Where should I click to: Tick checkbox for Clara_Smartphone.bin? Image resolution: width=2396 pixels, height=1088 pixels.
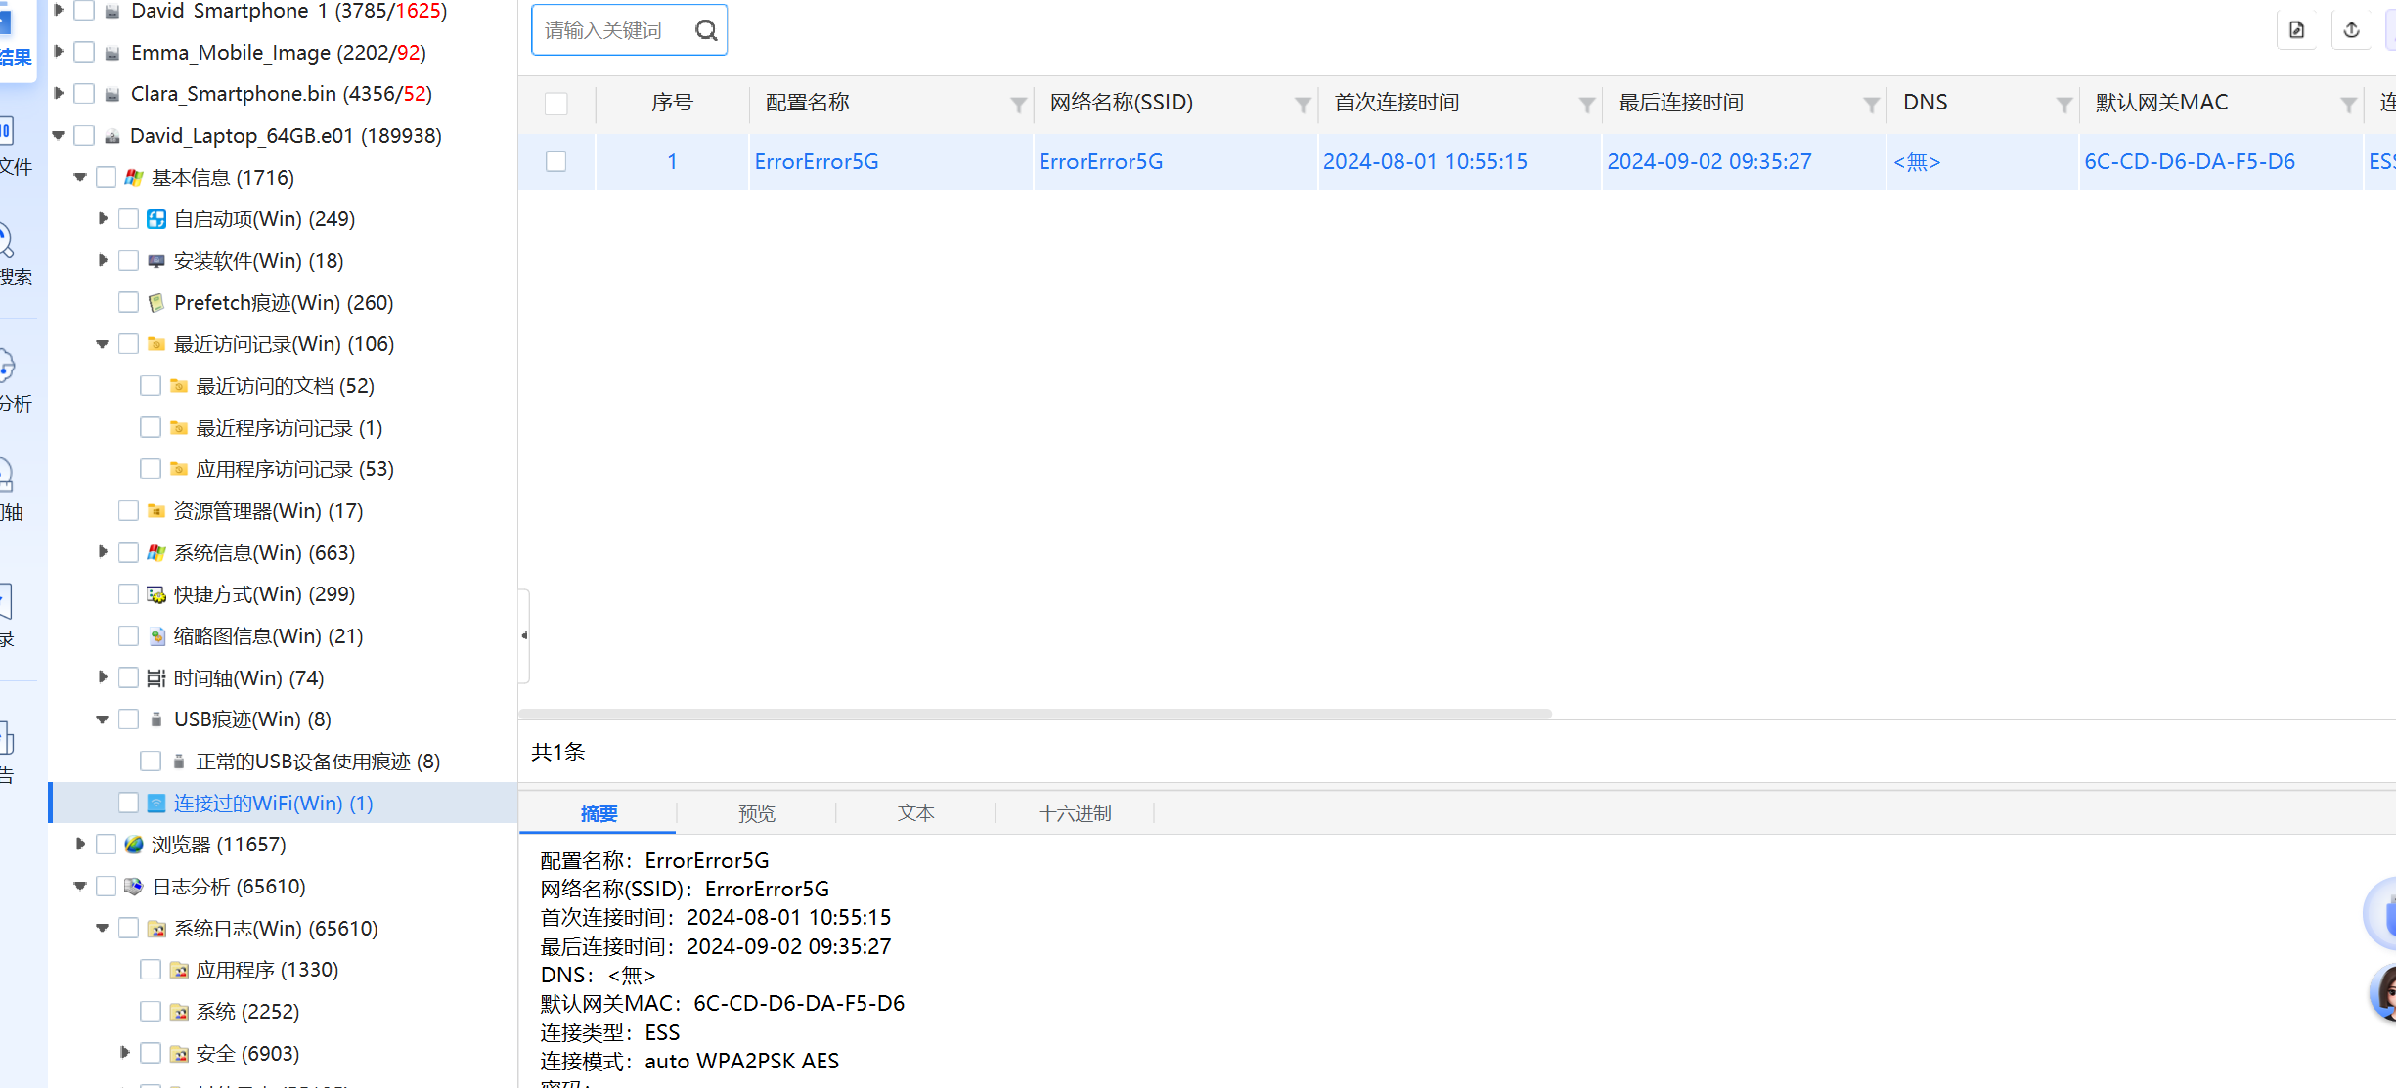click(x=85, y=94)
